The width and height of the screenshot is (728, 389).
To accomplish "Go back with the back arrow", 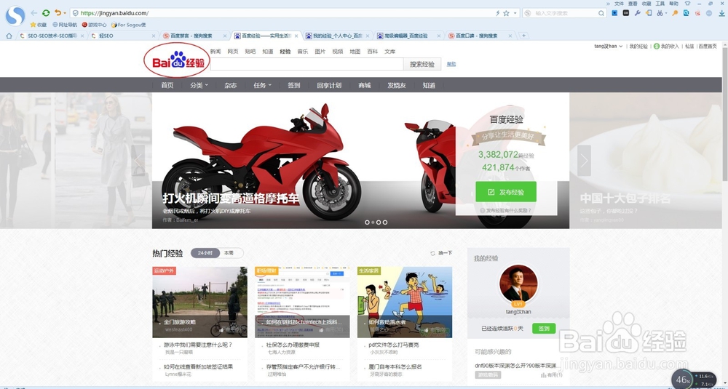I will click(x=34, y=13).
